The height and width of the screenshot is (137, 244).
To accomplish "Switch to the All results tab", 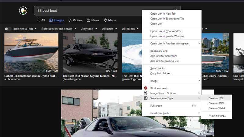I will point(41,20).
